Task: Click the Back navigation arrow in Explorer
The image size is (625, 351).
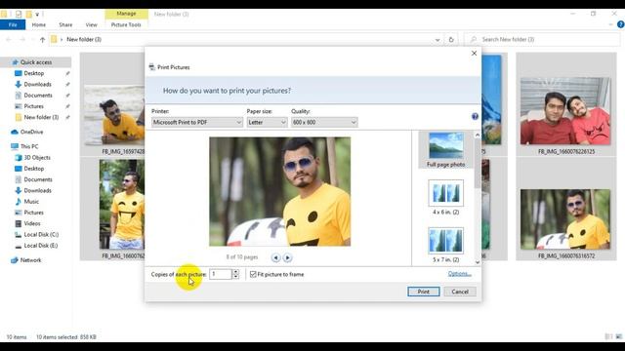Action: click(x=9, y=39)
